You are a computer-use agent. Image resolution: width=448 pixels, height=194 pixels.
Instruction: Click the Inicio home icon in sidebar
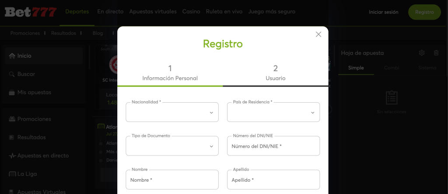coord(12,56)
